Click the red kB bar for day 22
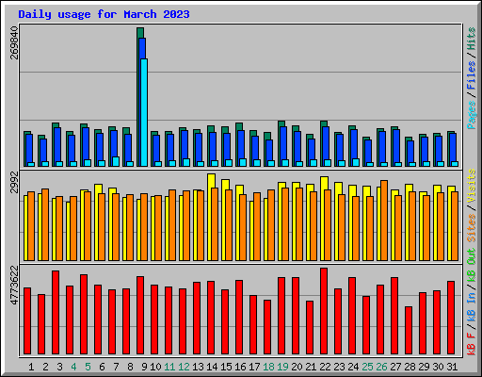The height and width of the screenshot is (377, 482). click(x=324, y=311)
